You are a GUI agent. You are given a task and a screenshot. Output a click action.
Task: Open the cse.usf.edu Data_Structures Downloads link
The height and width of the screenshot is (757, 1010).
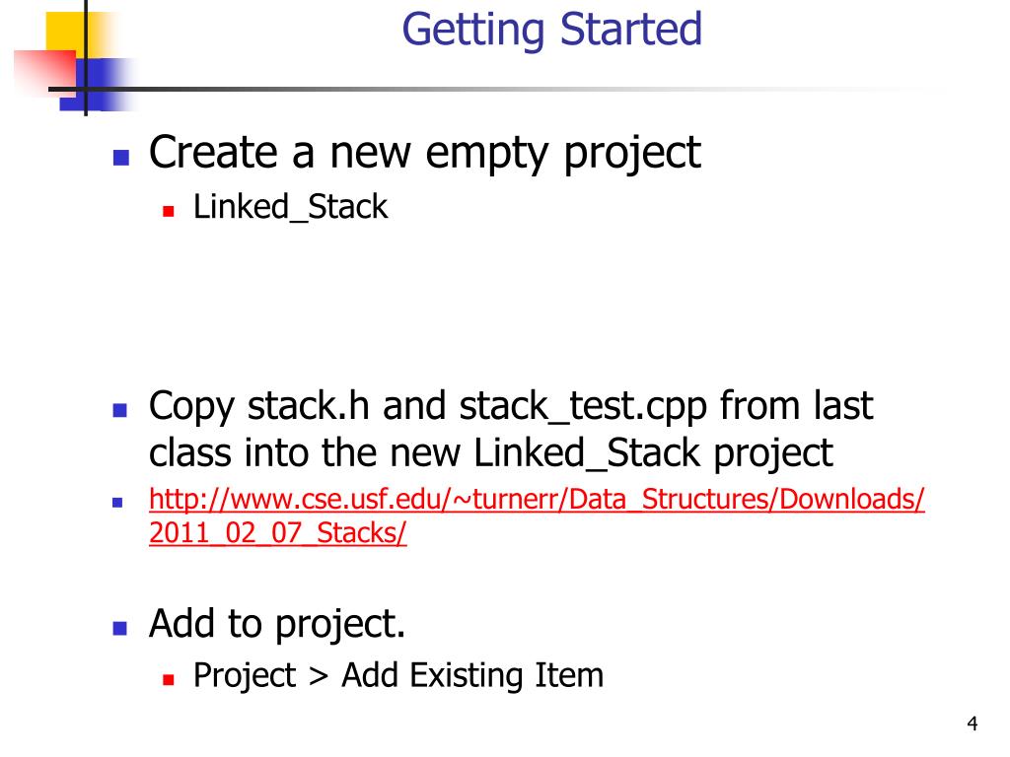coord(537,500)
